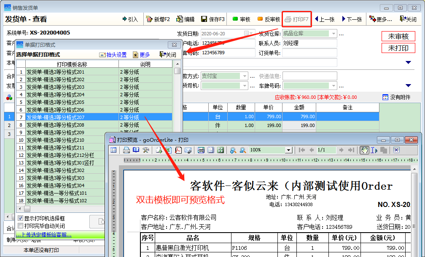The width and height of the screenshot is (425, 257).
Task: Click the 订货单号 input field
Action: 309,53
